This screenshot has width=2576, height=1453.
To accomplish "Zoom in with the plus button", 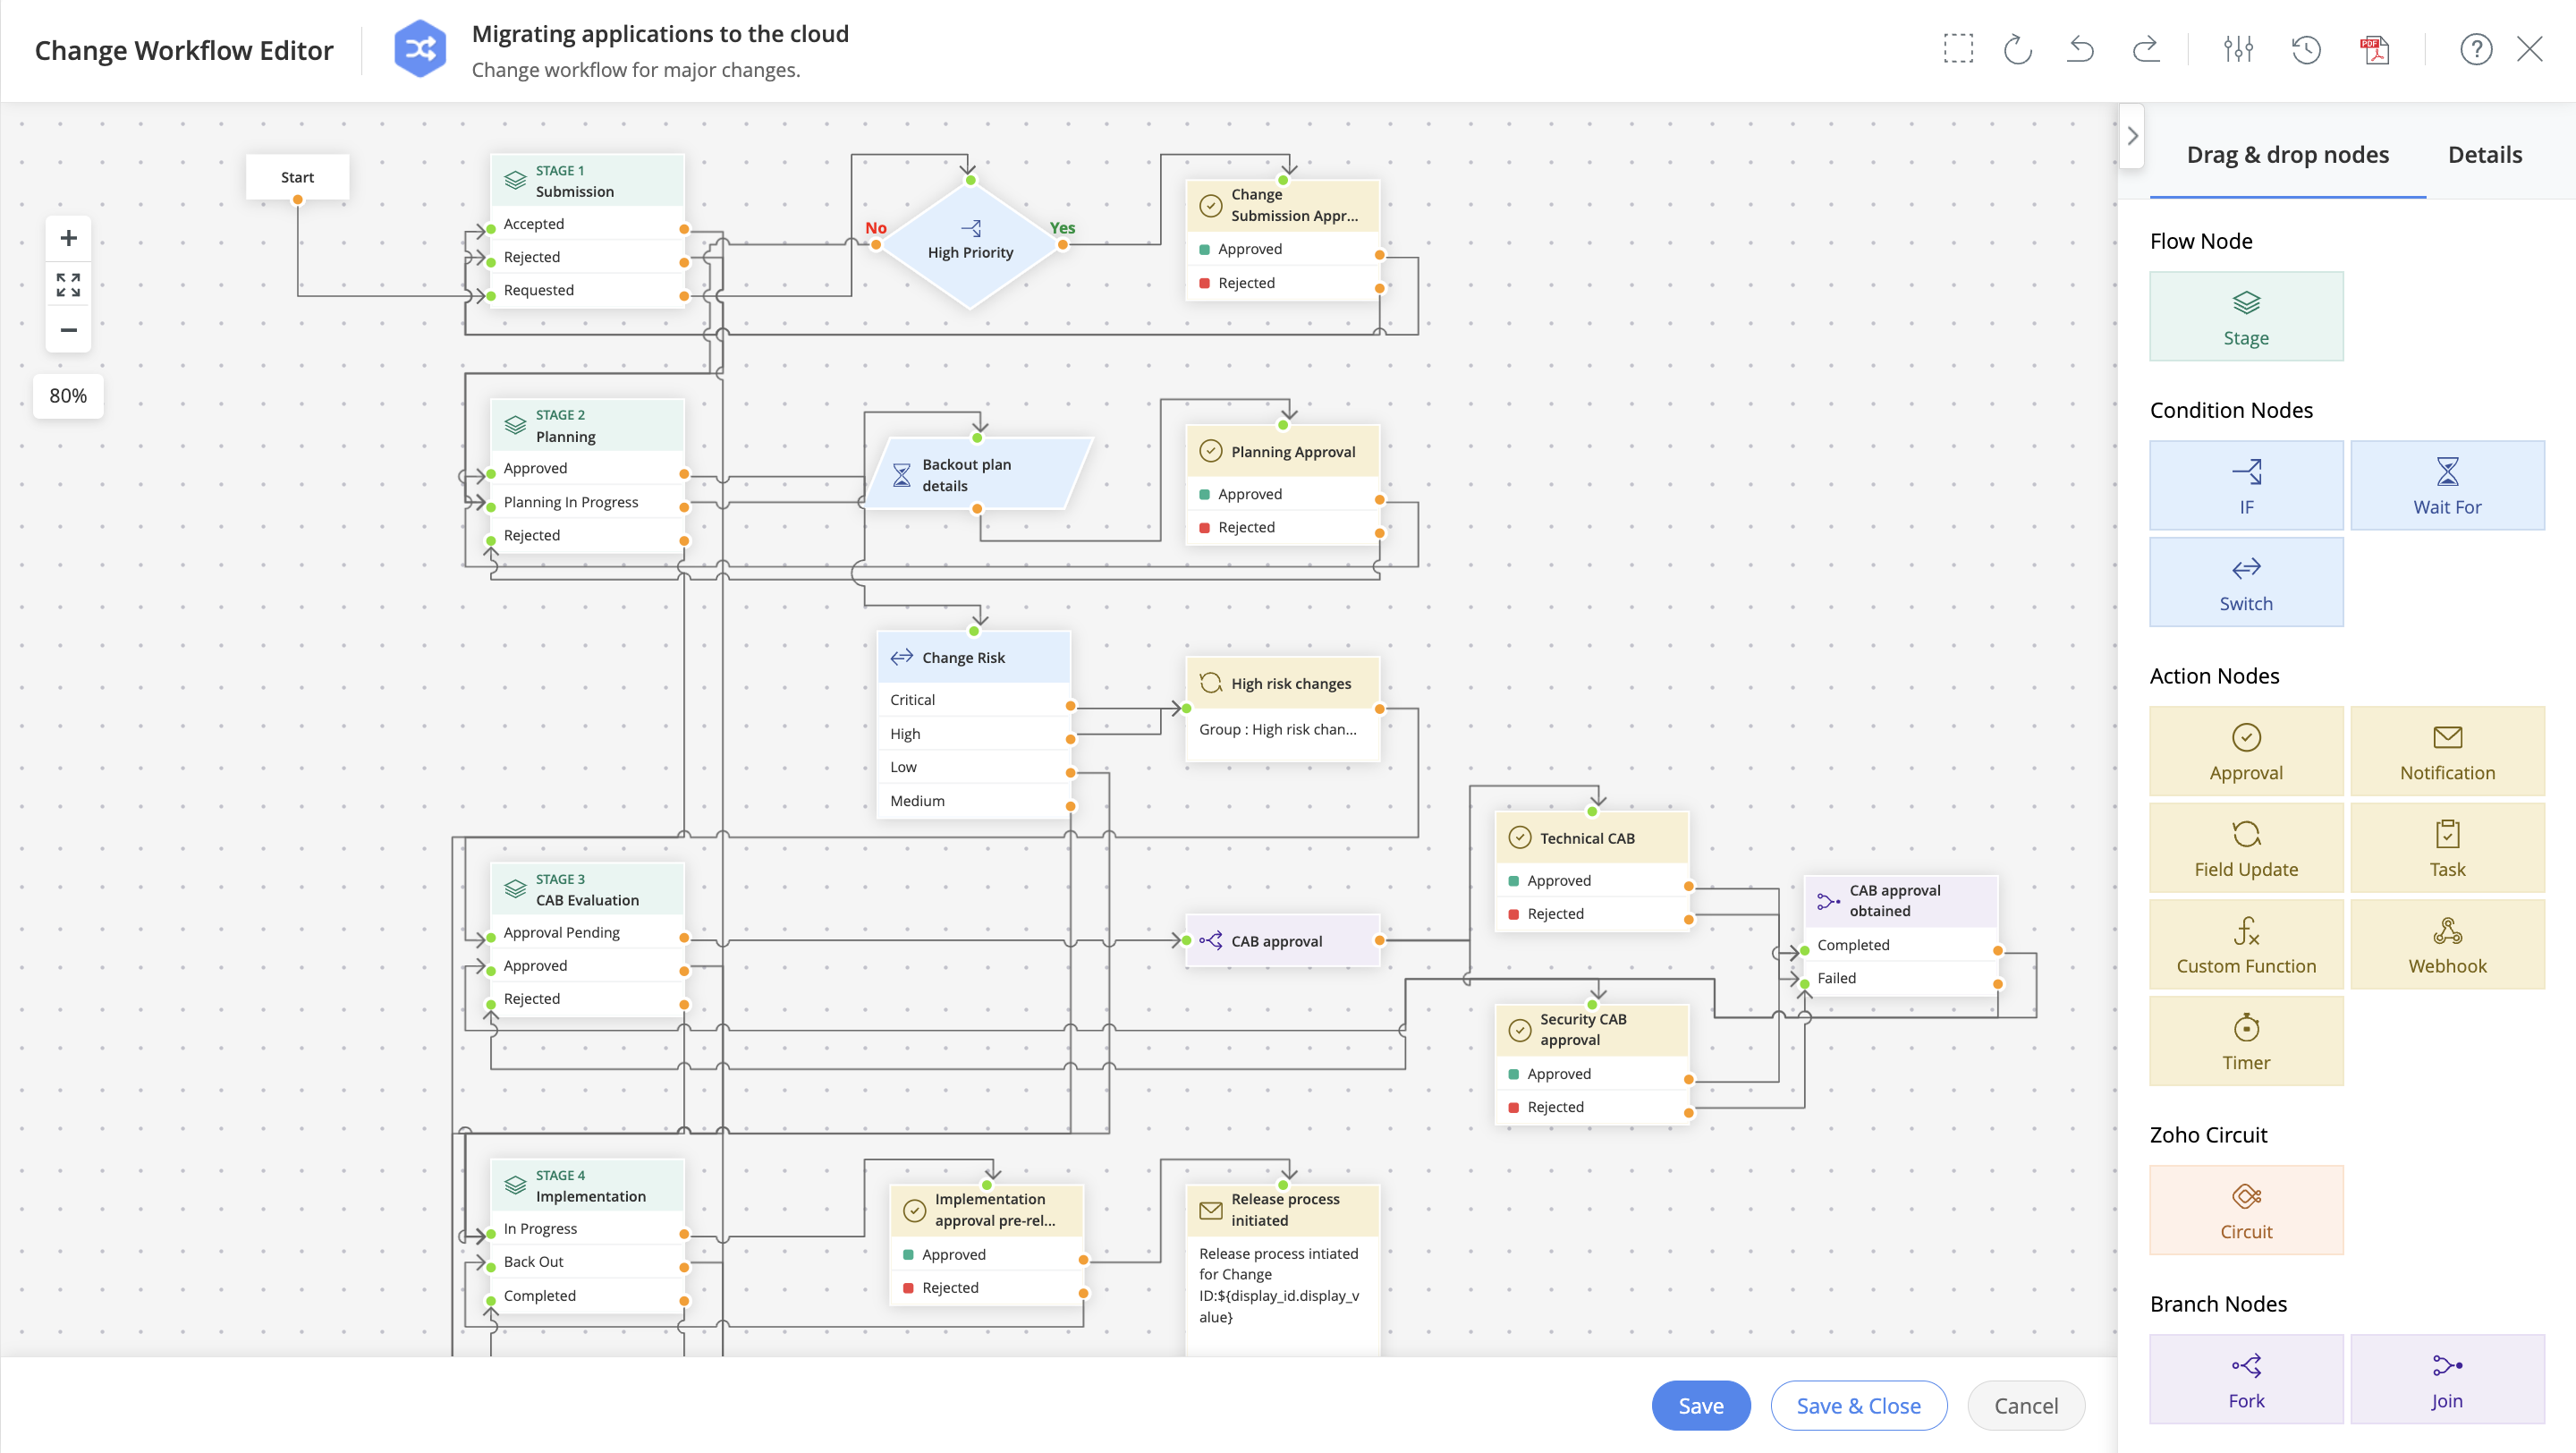I will (x=68, y=238).
